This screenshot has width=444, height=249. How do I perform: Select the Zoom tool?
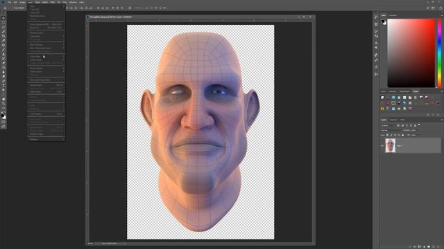(3, 104)
